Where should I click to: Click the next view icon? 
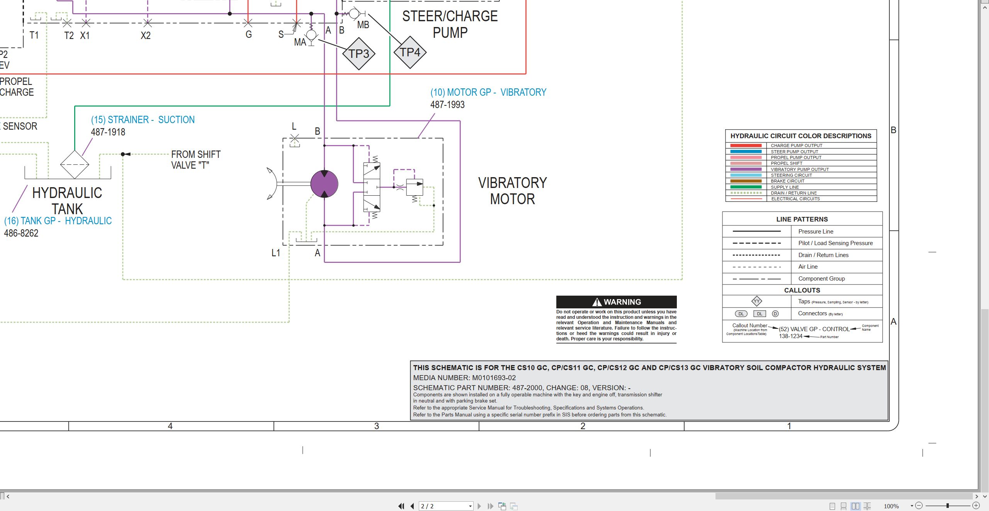pyautogui.click(x=514, y=506)
